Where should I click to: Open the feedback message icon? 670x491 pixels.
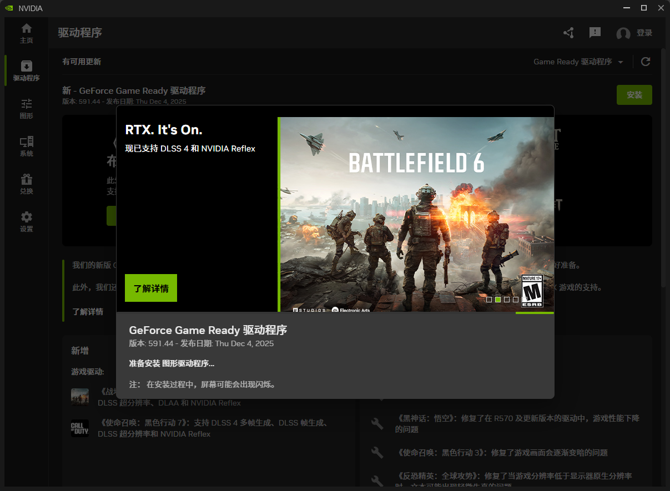point(595,33)
